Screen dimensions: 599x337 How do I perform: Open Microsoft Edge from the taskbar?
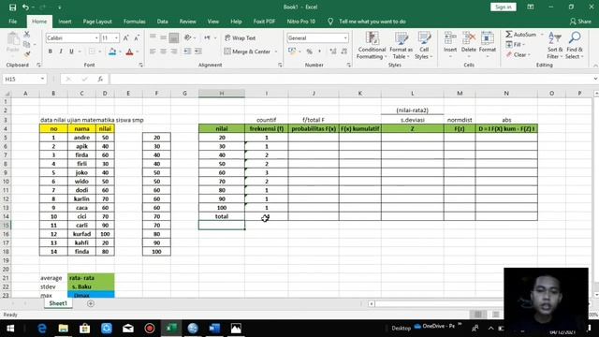pos(41,329)
